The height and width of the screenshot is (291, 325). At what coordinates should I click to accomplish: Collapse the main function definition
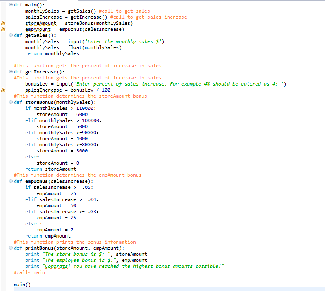(x=10, y=5)
